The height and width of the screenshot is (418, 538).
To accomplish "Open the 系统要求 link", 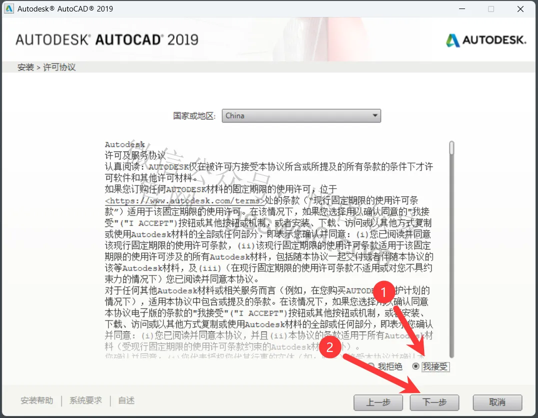I will (86, 400).
